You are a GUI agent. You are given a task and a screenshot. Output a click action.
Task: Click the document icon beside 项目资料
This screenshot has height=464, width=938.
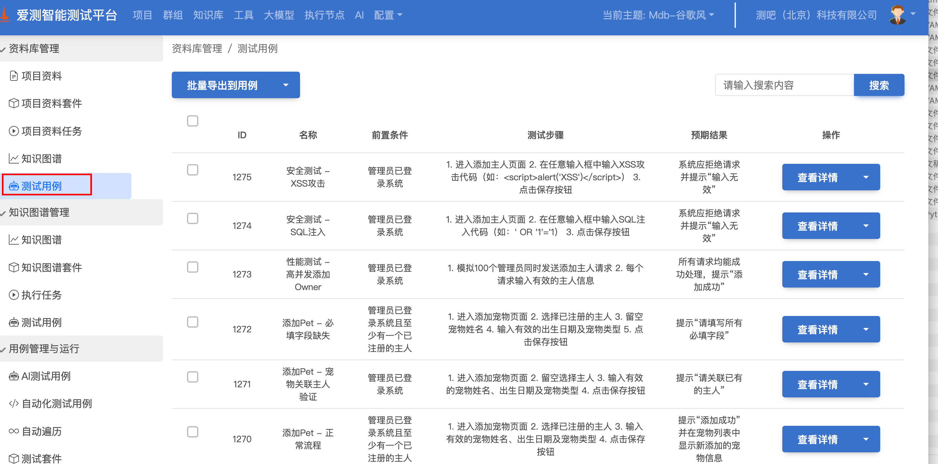pyautogui.click(x=14, y=76)
